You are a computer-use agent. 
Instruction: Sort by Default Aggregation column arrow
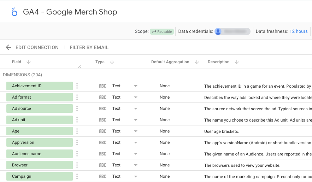tap(197, 62)
